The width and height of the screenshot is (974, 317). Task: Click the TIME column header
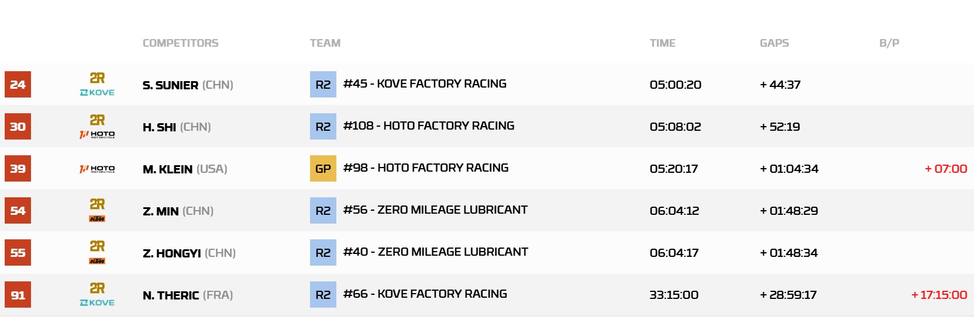[x=662, y=43]
